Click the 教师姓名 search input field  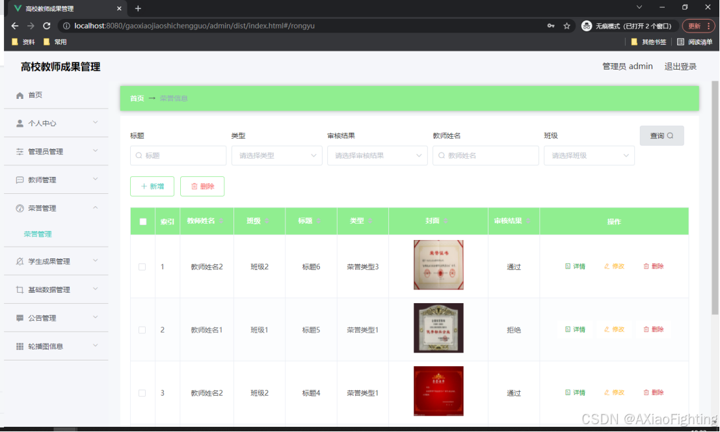click(485, 155)
